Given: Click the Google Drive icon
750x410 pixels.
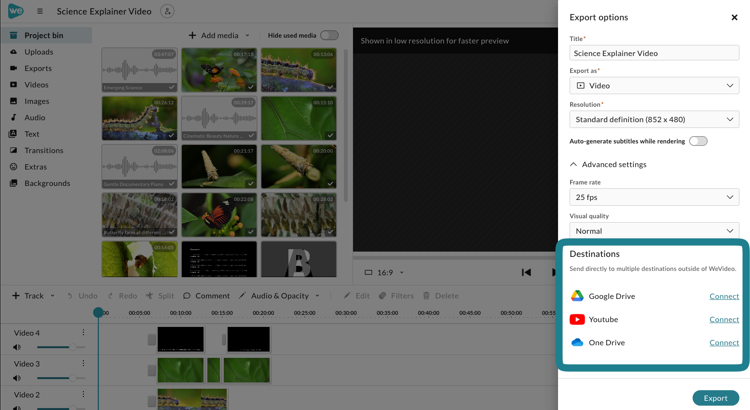Looking at the screenshot, I should point(577,296).
